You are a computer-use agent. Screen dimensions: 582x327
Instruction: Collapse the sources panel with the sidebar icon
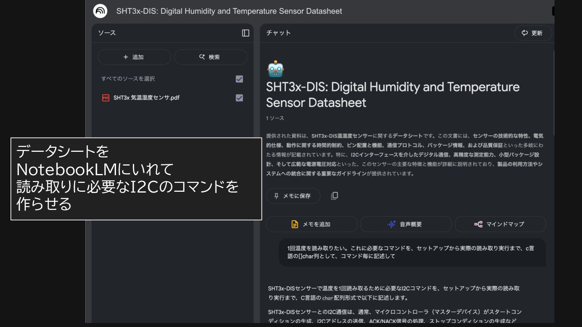(x=246, y=33)
